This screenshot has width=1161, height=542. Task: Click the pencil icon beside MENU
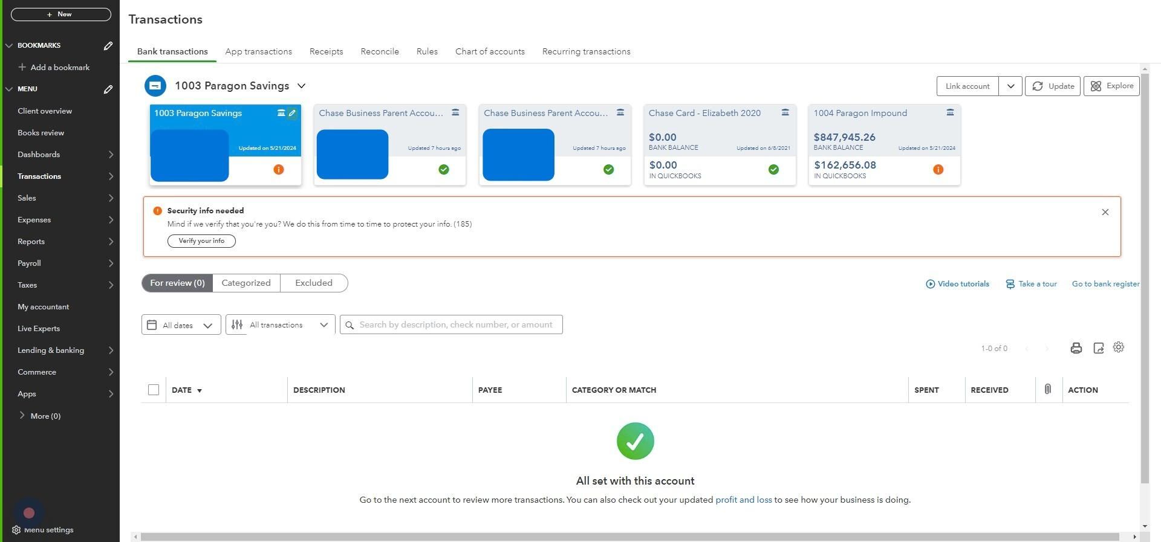(x=108, y=89)
